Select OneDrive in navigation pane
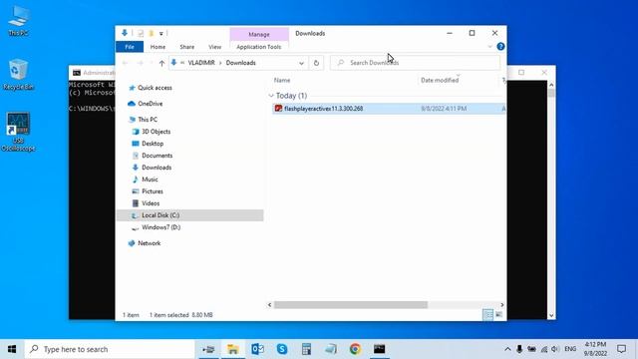Image resolution: width=638 pixels, height=359 pixels. 150,104
